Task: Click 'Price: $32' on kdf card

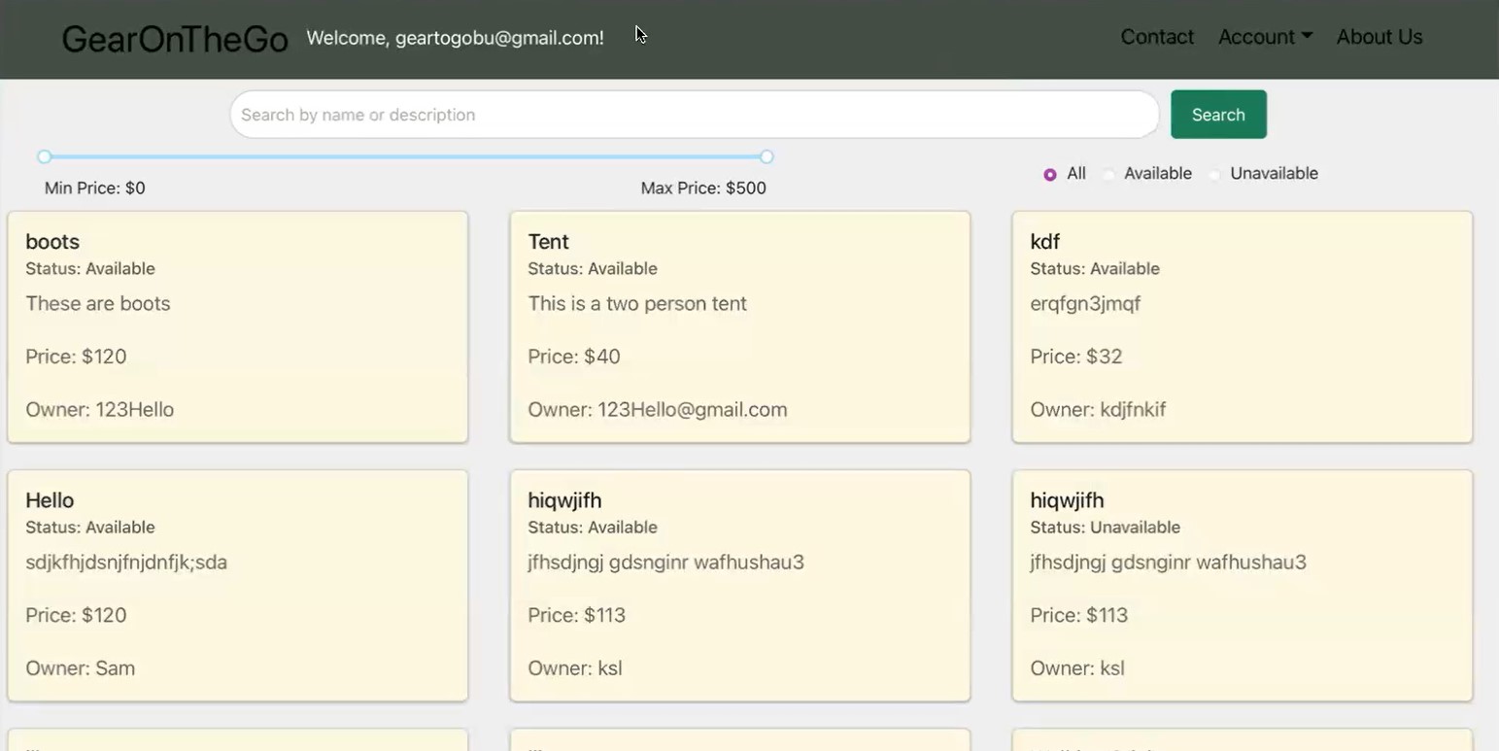Action: 1076,357
